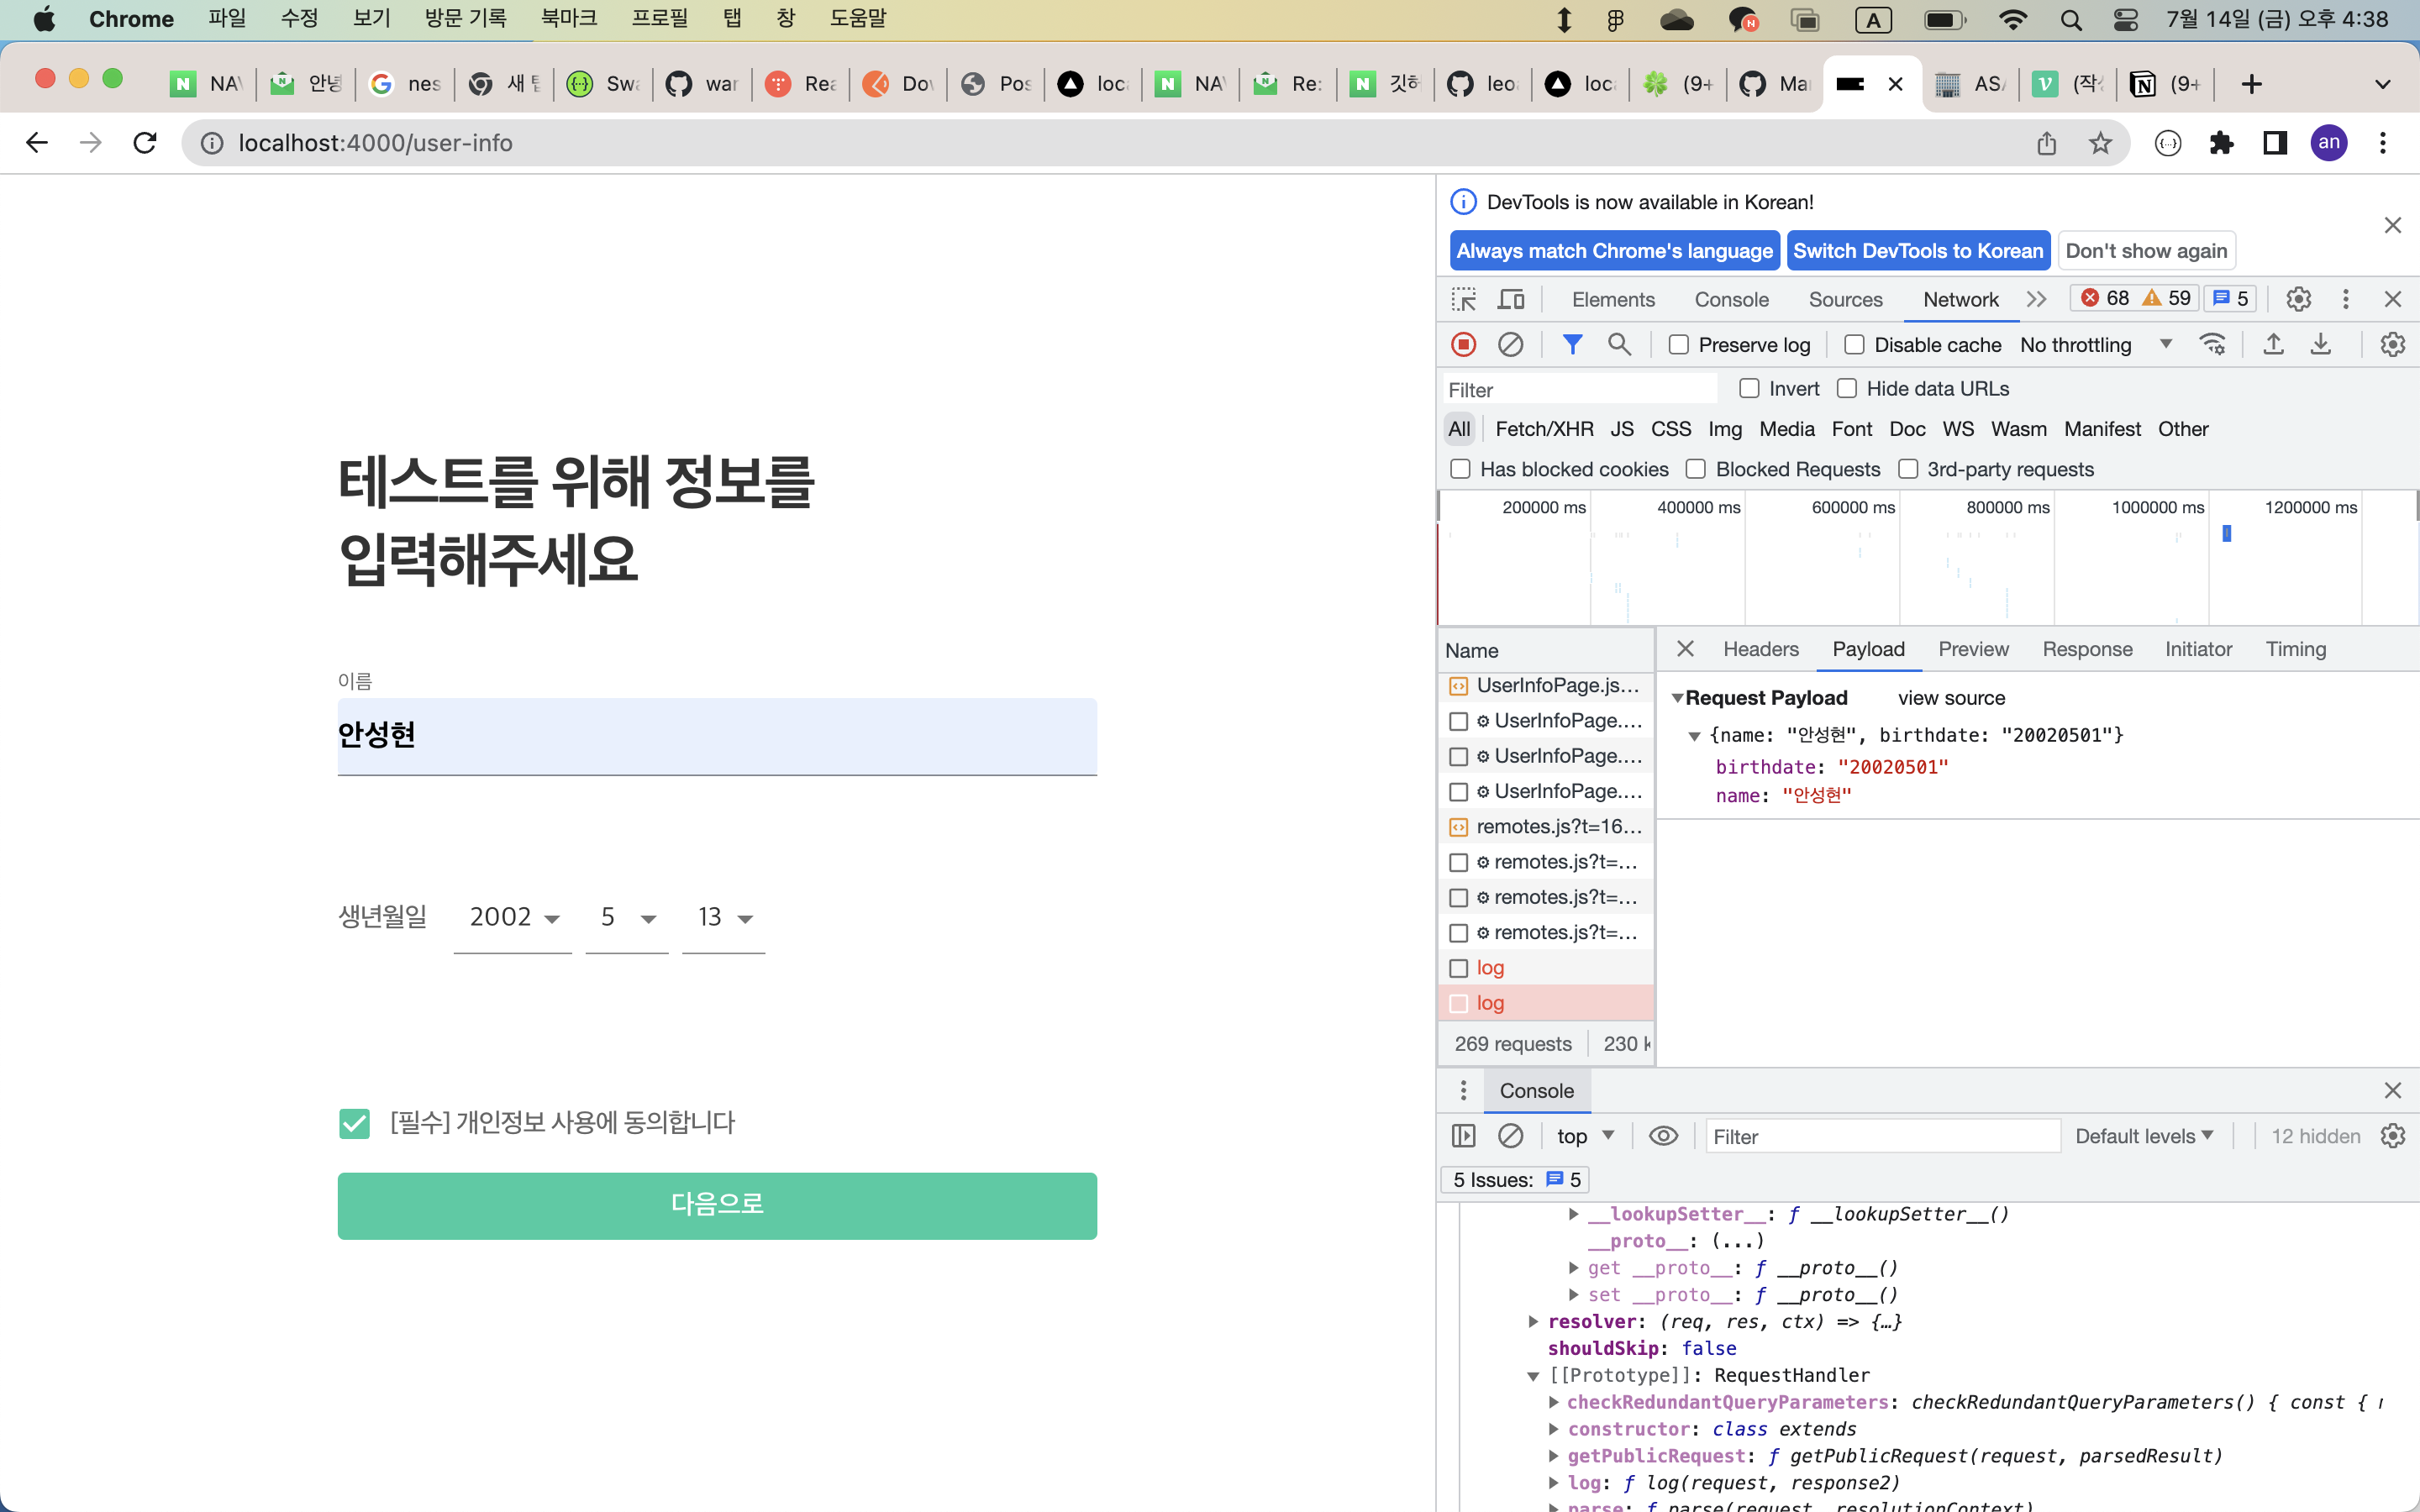Viewport: 2420px width, 1512px height.
Task: Bookmark this page with star icon
Action: pyautogui.click(x=2100, y=143)
